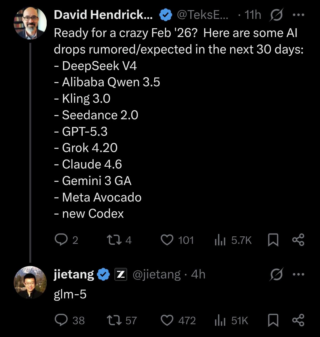The height and width of the screenshot is (337, 320).
Task: Bookmark jietang's glm-5 reply
Action: (x=273, y=320)
